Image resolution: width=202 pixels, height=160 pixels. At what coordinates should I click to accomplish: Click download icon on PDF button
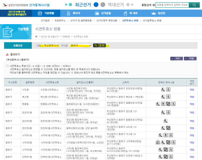[x=172, y=59]
